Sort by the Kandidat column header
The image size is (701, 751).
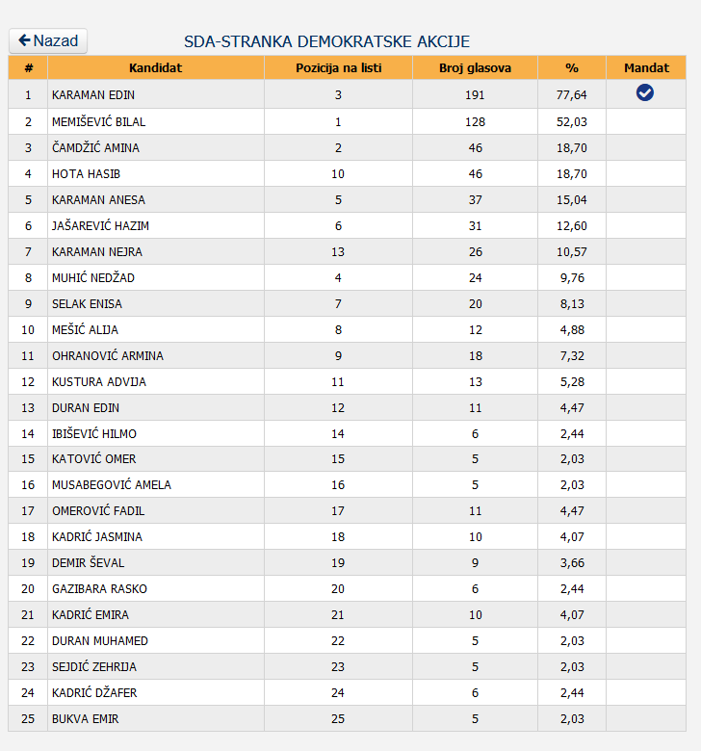(156, 67)
